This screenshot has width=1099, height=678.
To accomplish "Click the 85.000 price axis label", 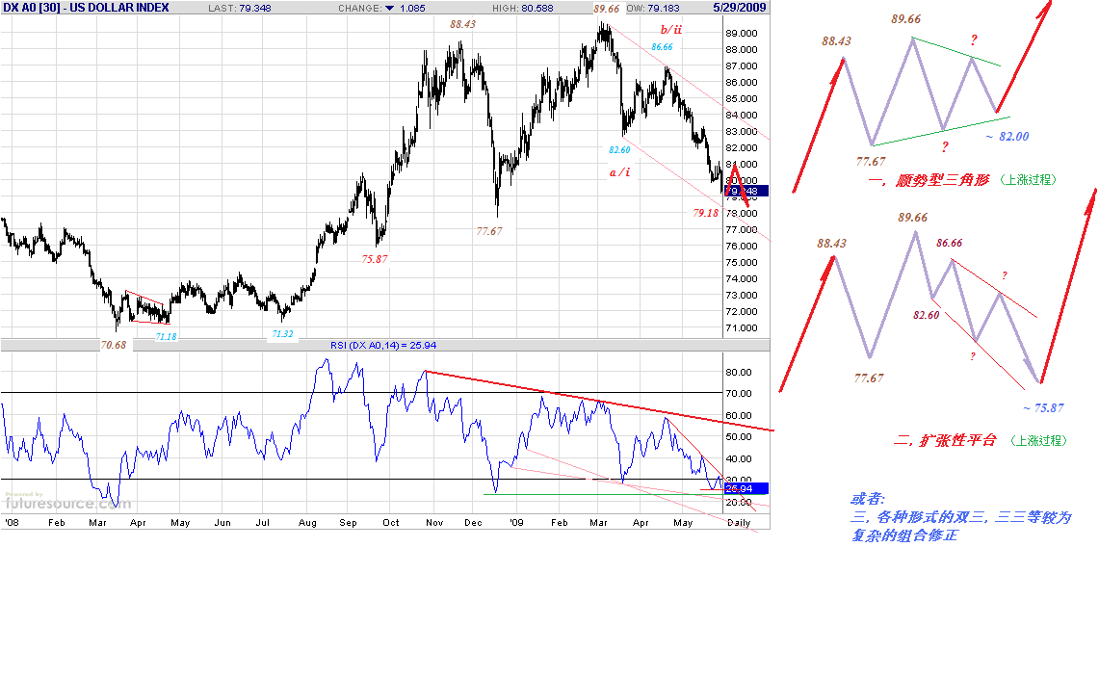I will pyautogui.click(x=742, y=99).
